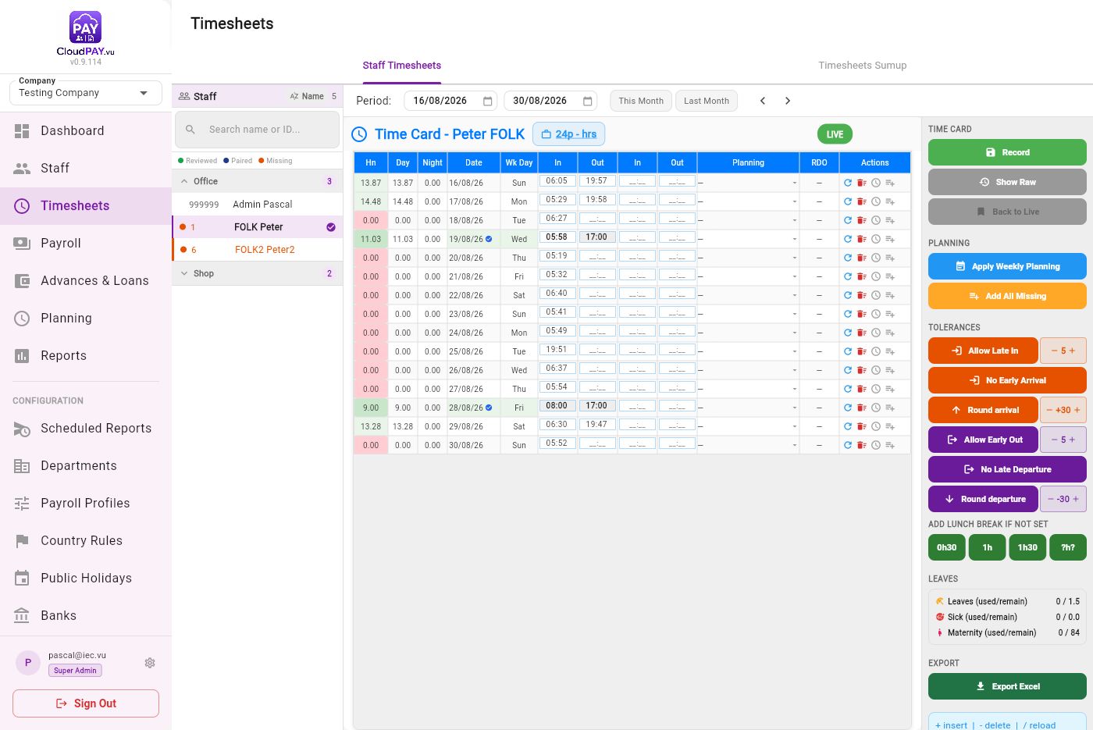Screen dimensions: 1093x730
Task: Go to the next period arrow
Action: coord(788,101)
